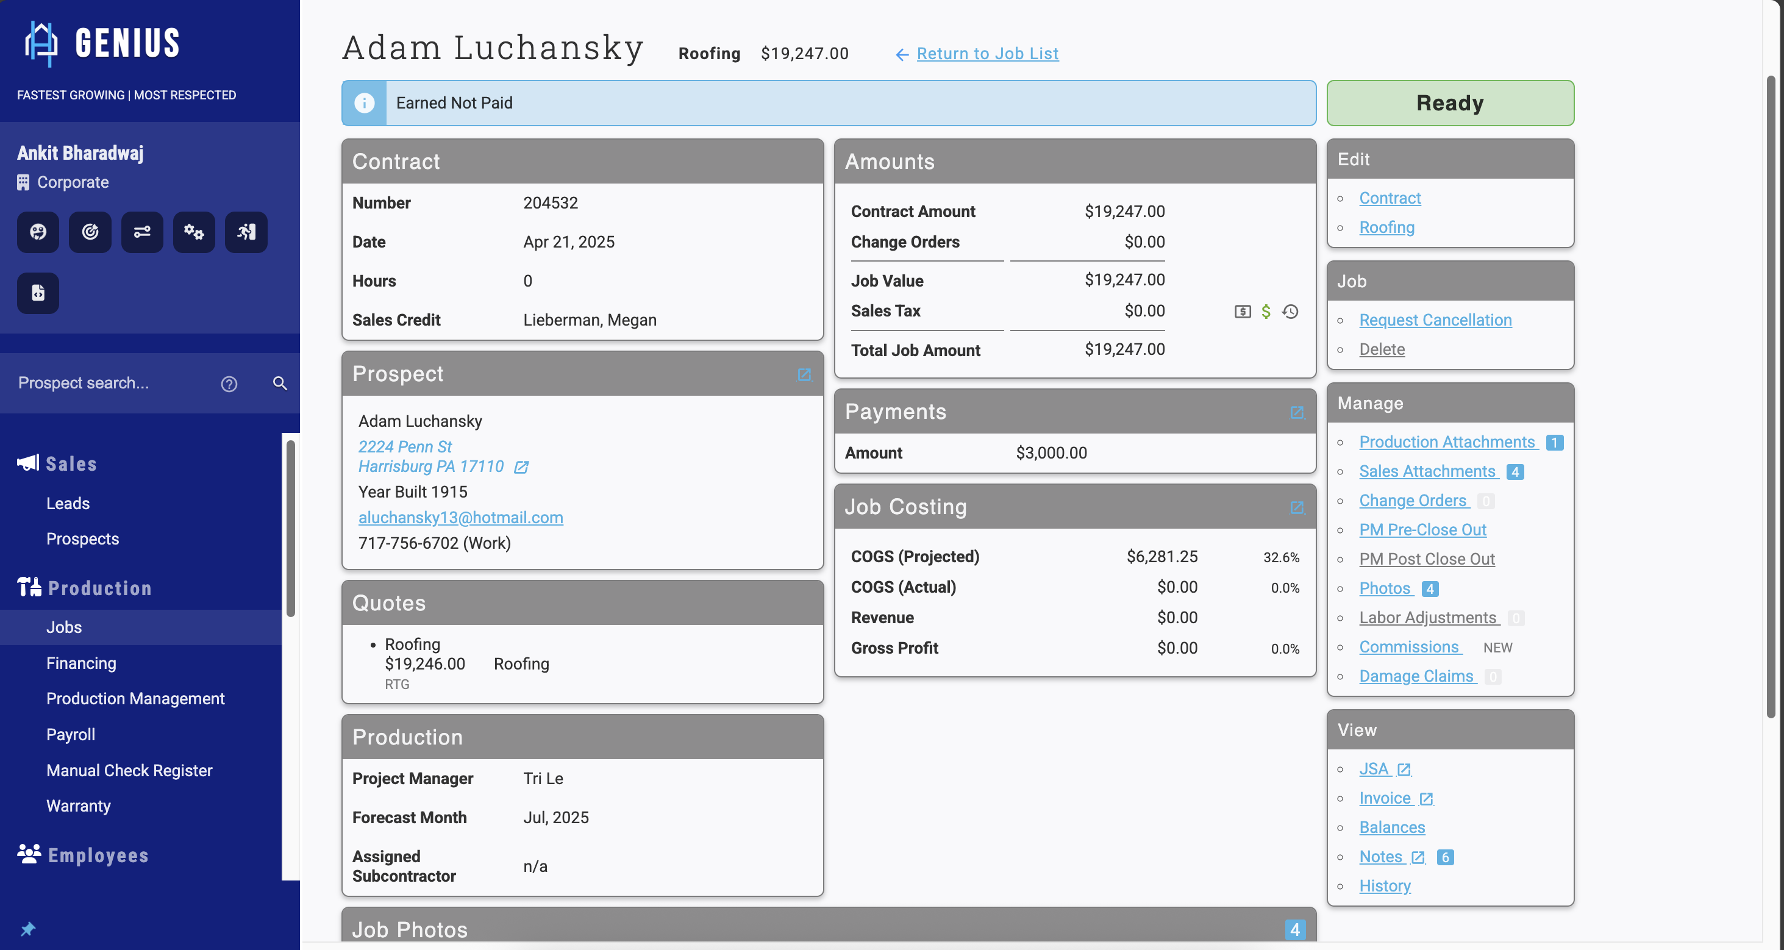1784x950 pixels.
Task: Click the dollar bill icon beside Sales Tax
Action: coord(1243,312)
